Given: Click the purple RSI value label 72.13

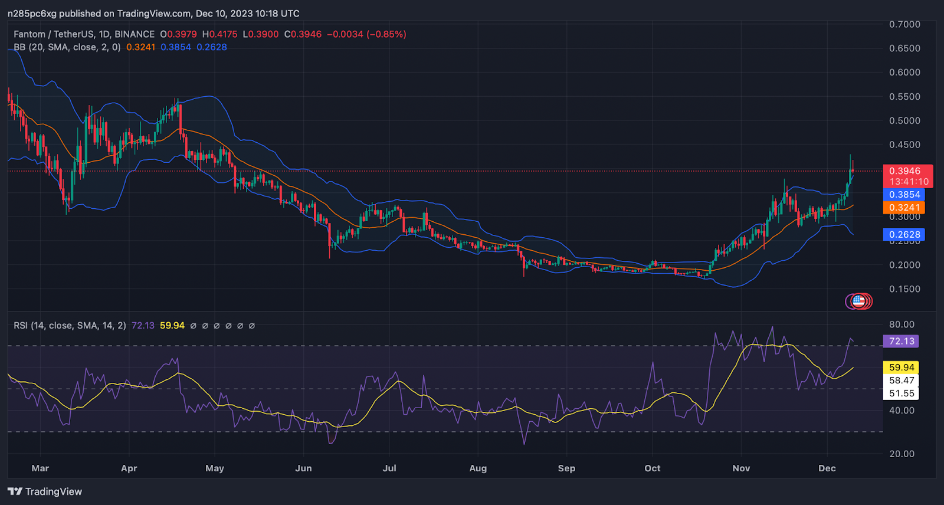Looking at the screenshot, I should (x=901, y=341).
